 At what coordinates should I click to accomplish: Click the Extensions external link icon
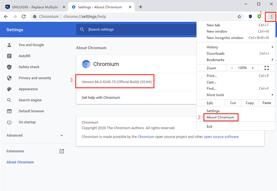(62, 151)
